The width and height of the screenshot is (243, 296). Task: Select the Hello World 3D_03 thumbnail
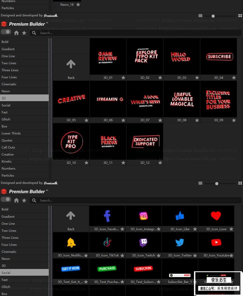181,56
